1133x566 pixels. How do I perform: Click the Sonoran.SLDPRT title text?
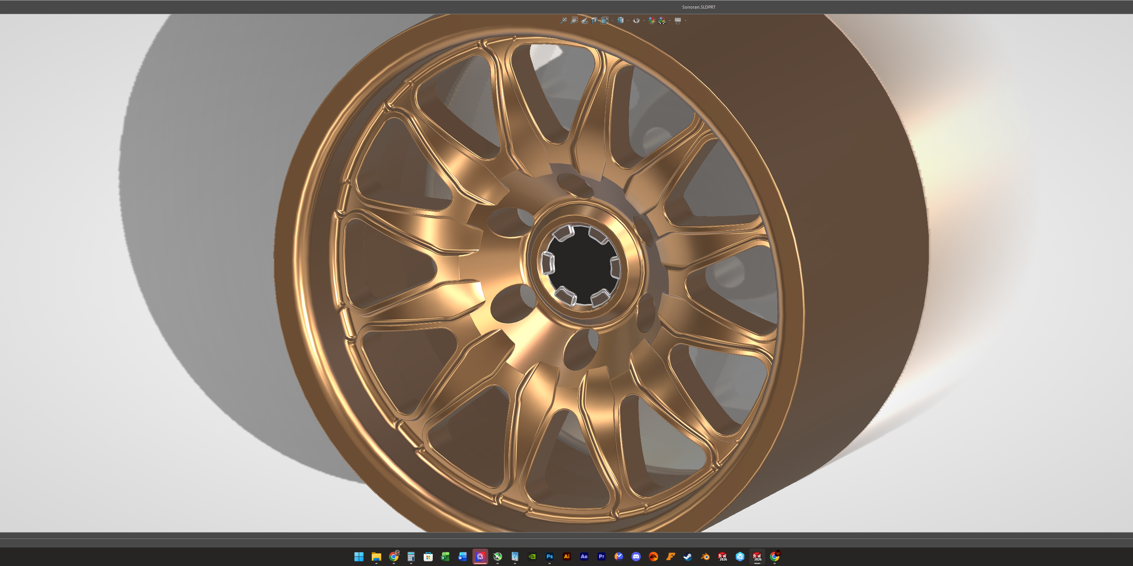pyautogui.click(x=699, y=7)
